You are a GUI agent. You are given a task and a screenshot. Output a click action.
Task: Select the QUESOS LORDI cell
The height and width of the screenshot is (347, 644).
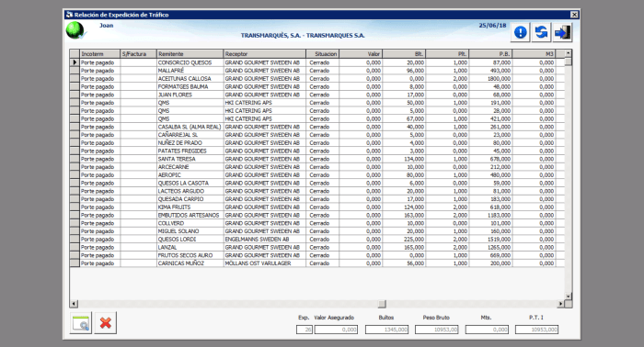pos(190,240)
